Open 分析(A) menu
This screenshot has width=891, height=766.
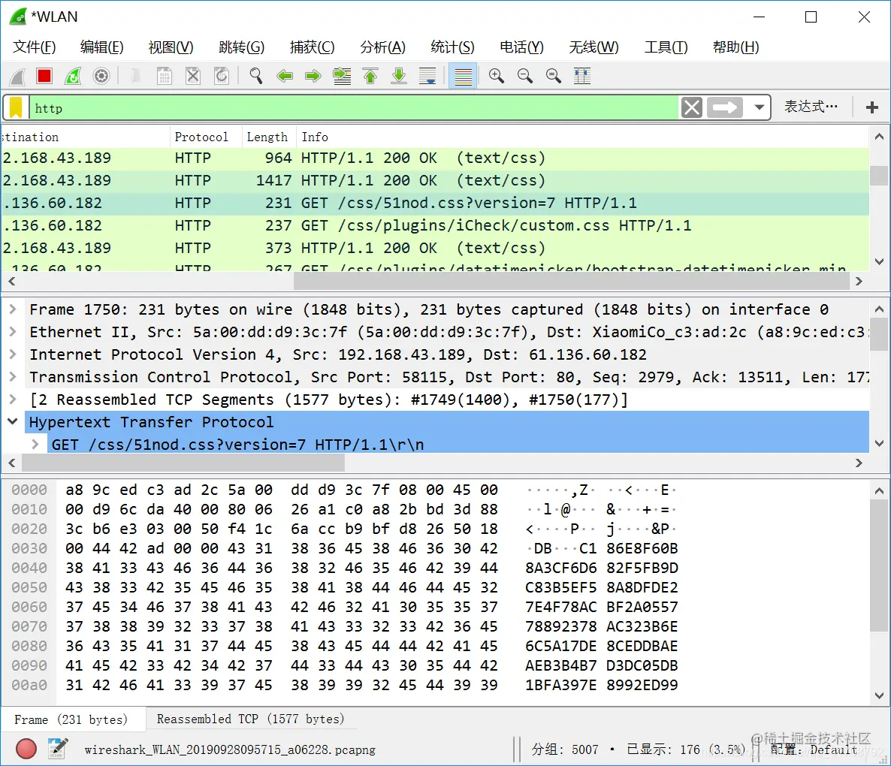click(382, 47)
